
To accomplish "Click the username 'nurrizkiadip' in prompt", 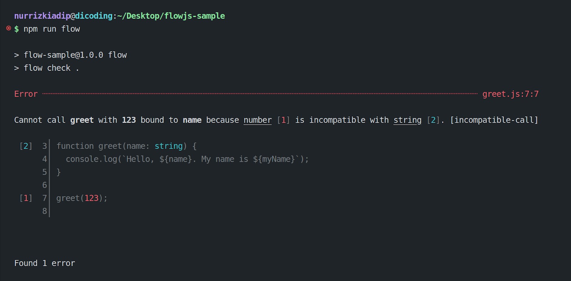I will tap(42, 16).
